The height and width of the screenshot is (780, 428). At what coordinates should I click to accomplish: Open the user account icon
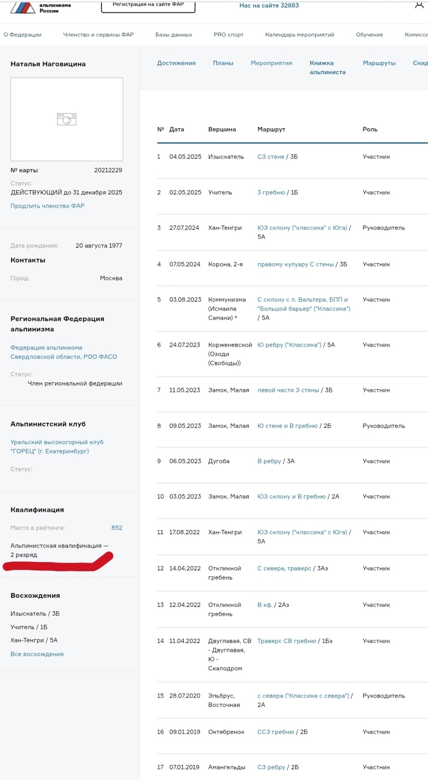click(x=419, y=5)
